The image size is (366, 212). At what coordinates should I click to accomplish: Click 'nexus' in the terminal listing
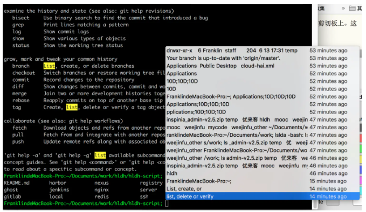pos(101,183)
